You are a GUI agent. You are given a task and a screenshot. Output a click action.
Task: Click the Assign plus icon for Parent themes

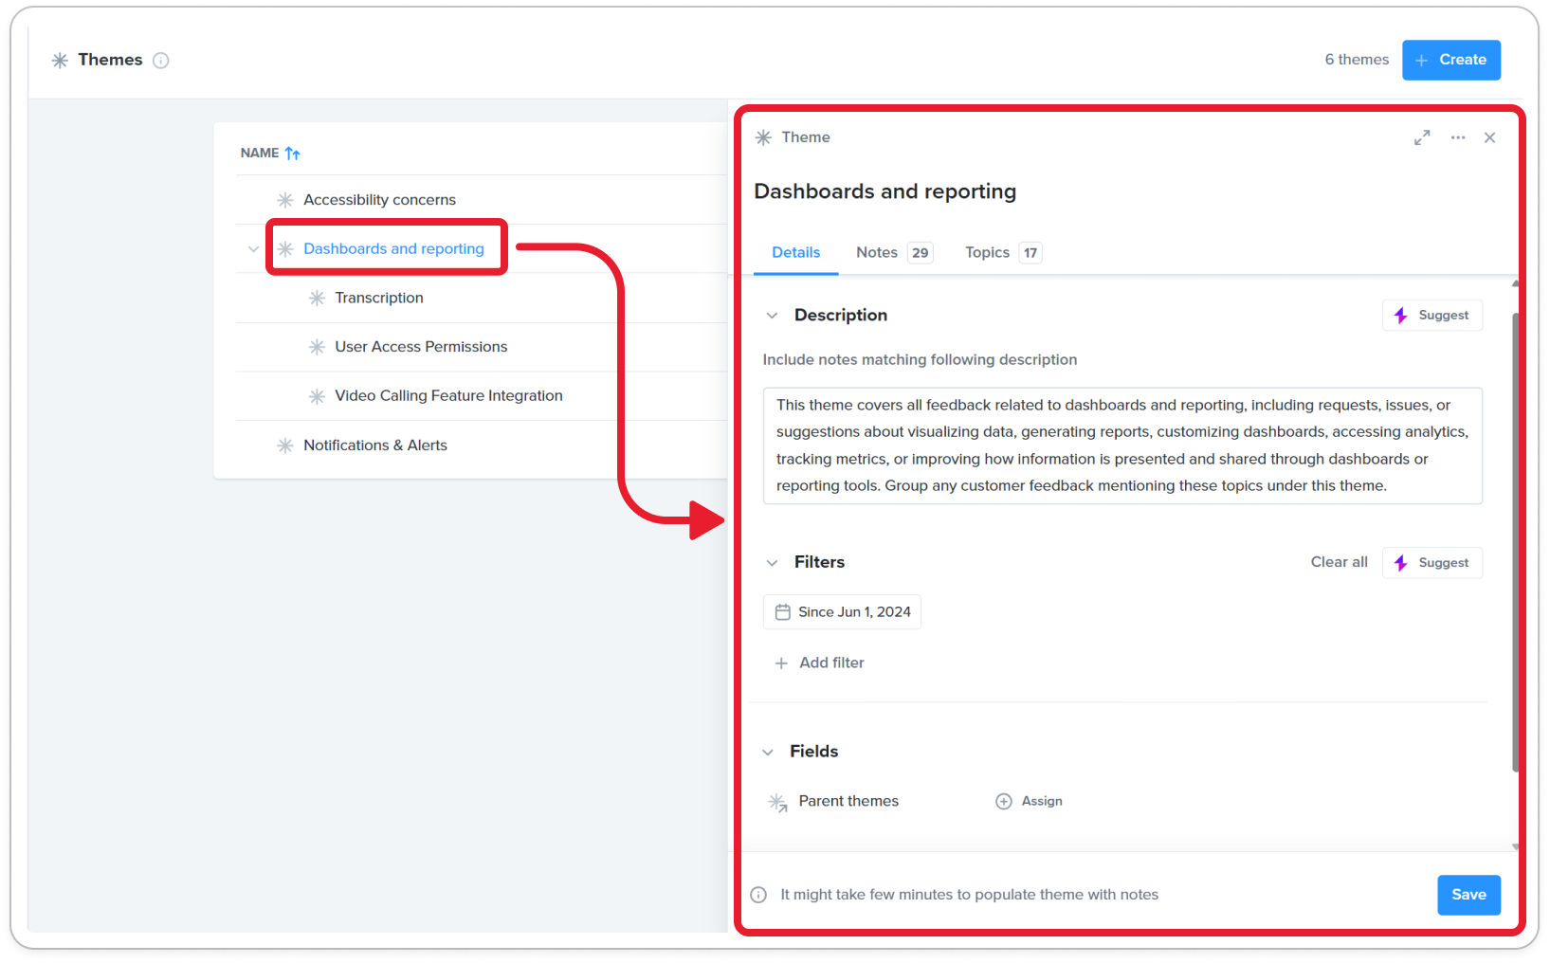click(1004, 802)
